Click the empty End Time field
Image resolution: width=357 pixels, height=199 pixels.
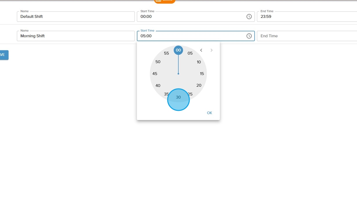click(x=306, y=36)
